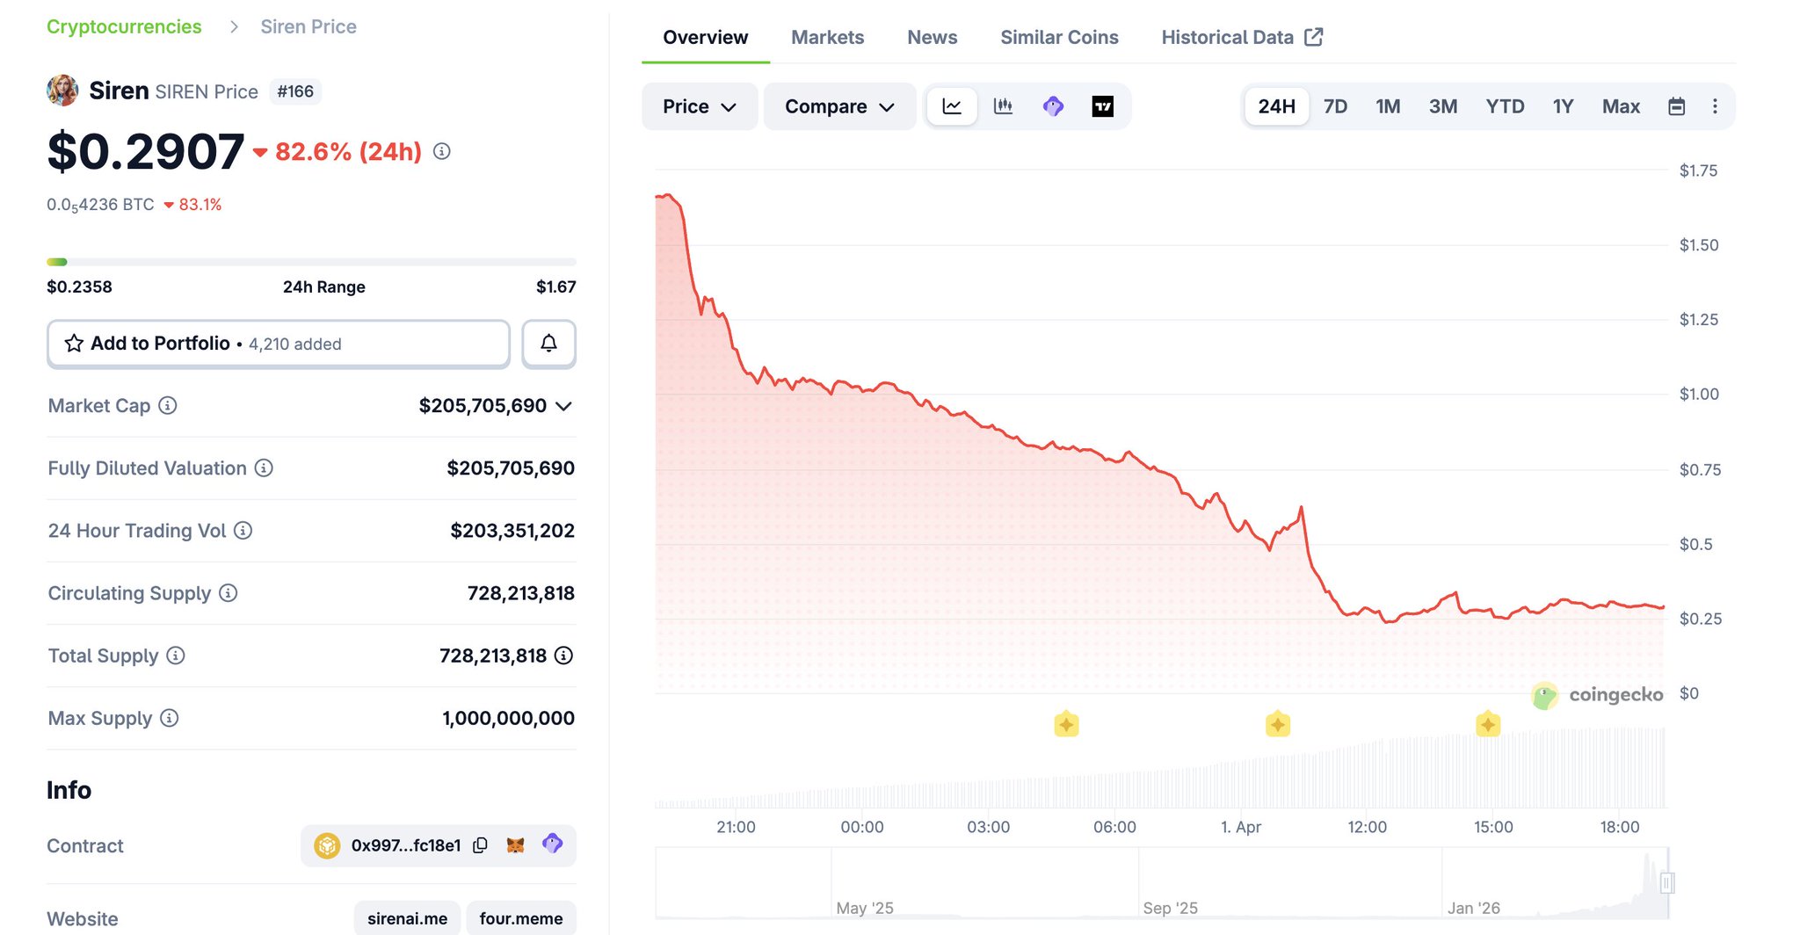This screenshot has width=1800, height=935.
Task: Click the price alert bell icon
Action: [x=548, y=344]
